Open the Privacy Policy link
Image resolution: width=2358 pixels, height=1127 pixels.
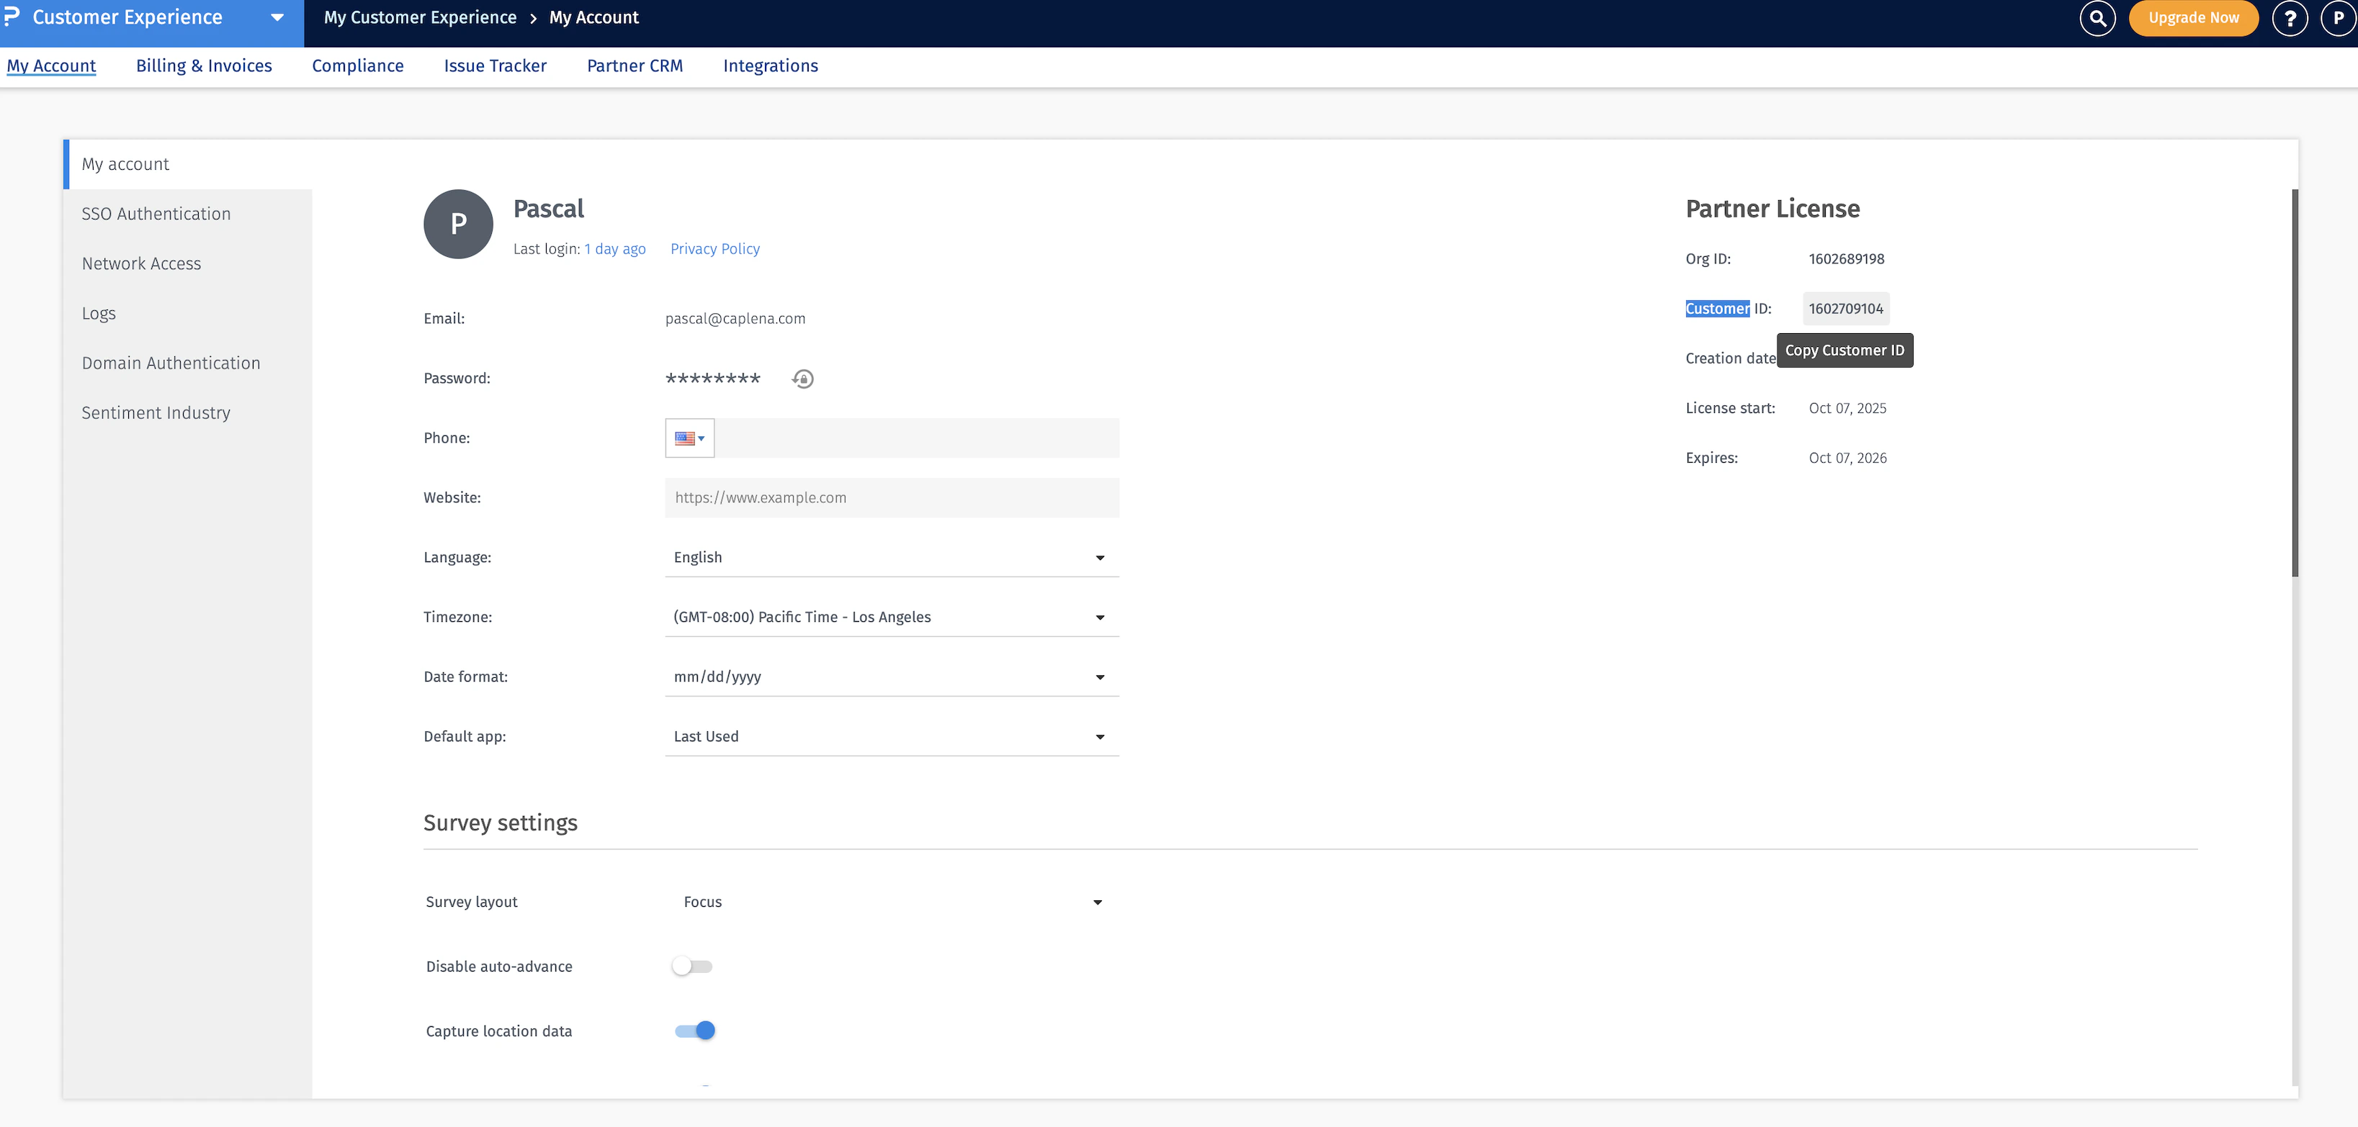coord(715,249)
